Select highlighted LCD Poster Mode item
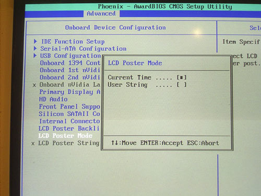Image resolution: width=261 pixels, height=196 pixels. (65, 136)
